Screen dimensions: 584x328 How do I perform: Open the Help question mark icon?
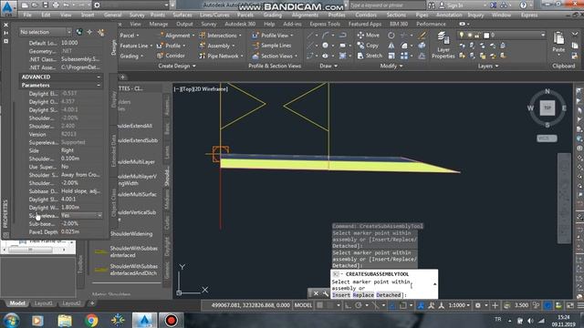tap(523, 5)
